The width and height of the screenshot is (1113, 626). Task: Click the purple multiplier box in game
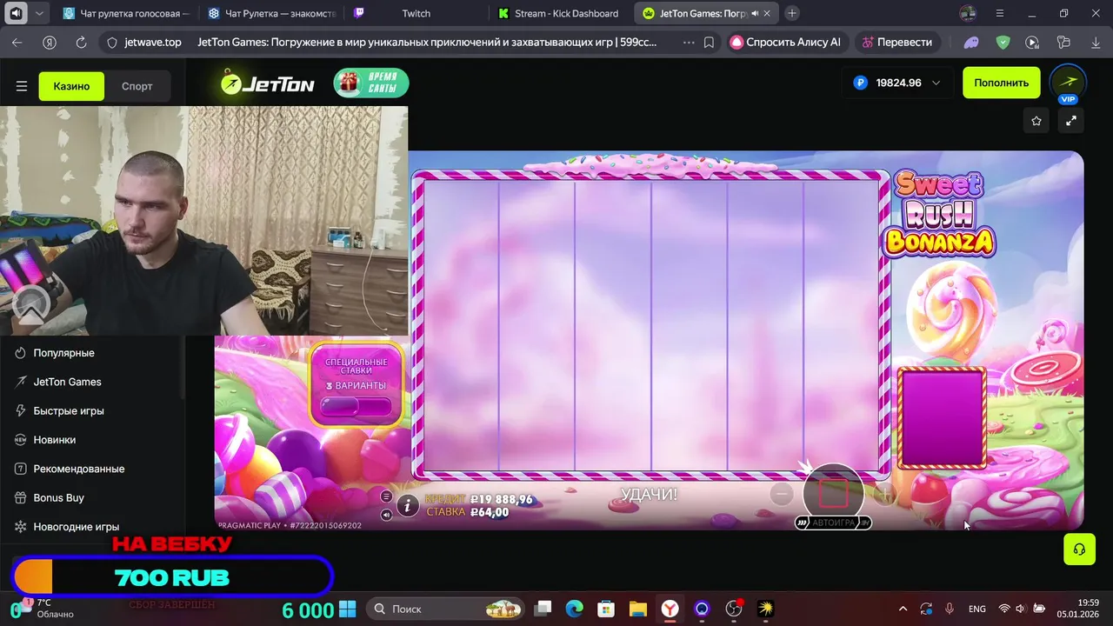tap(942, 418)
